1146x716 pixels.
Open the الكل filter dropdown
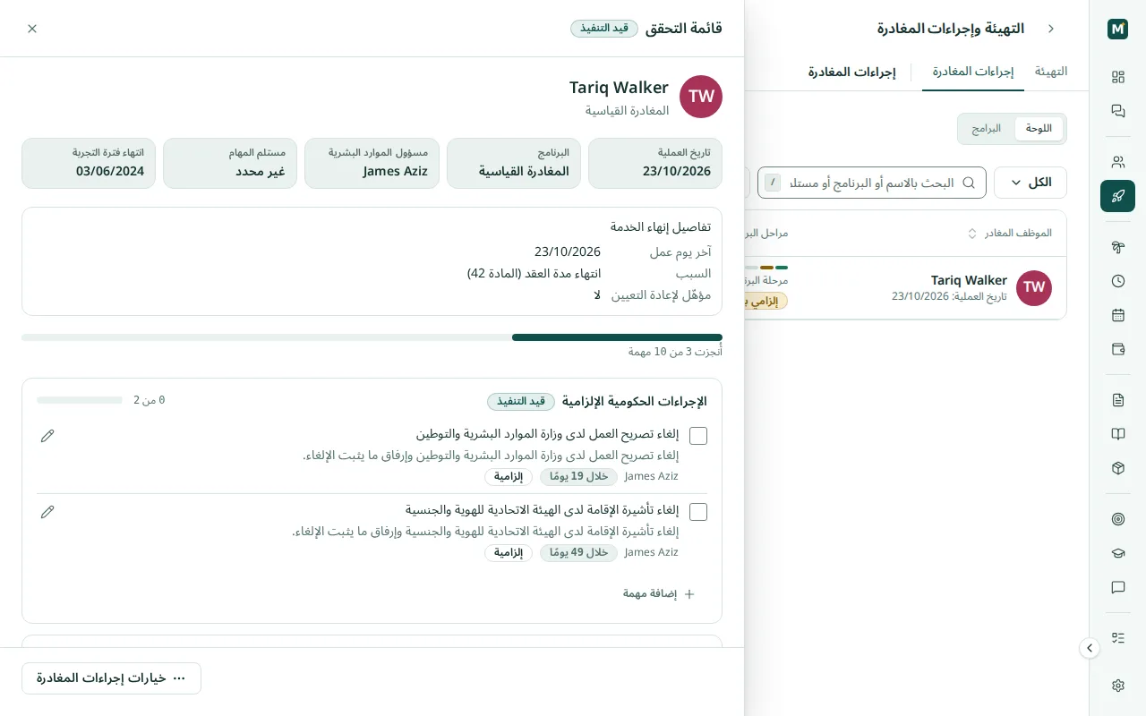coord(1031,183)
